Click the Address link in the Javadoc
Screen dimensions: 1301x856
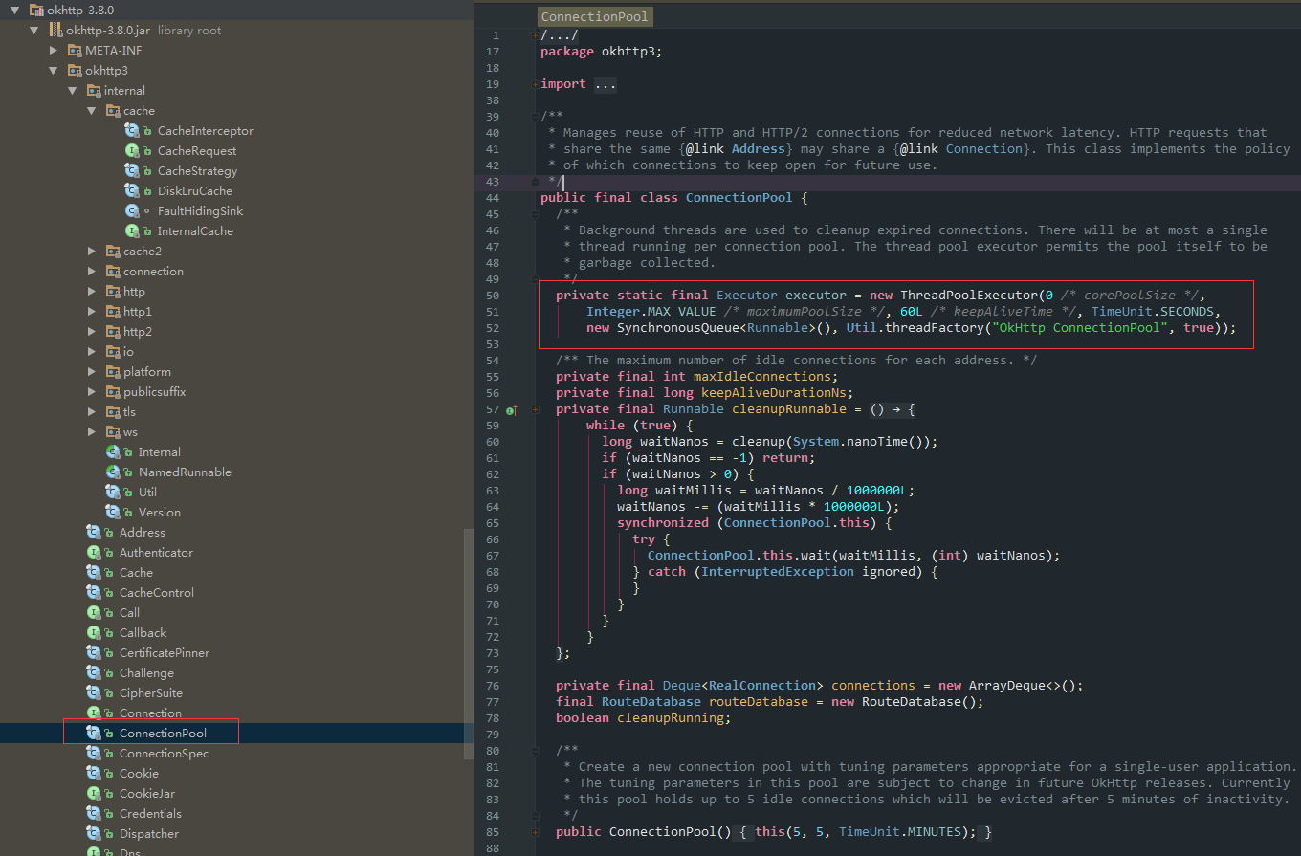click(759, 148)
